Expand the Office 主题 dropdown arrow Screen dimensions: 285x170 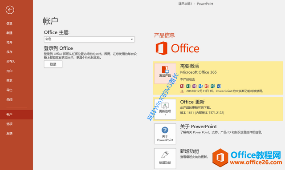(x=132, y=40)
